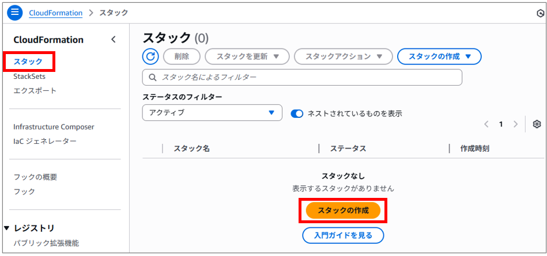Viewport: 547px width, 256px height.
Task: Toggle ネストされているものを表示 switch
Action: click(x=297, y=113)
